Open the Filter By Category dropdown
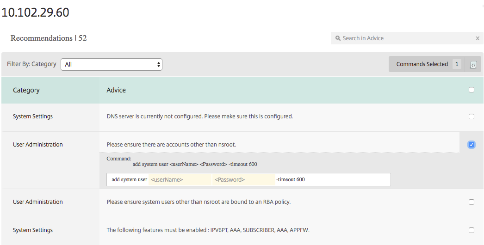Screen dimensions: 484x245 [112, 65]
